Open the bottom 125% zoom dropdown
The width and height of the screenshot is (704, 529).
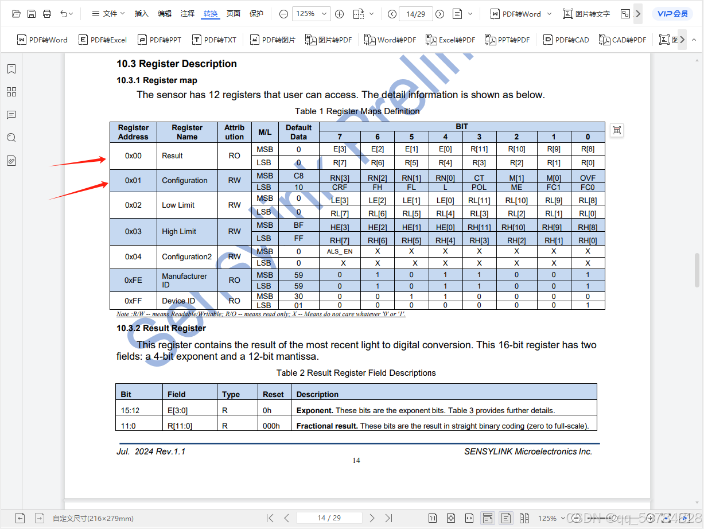point(552,518)
